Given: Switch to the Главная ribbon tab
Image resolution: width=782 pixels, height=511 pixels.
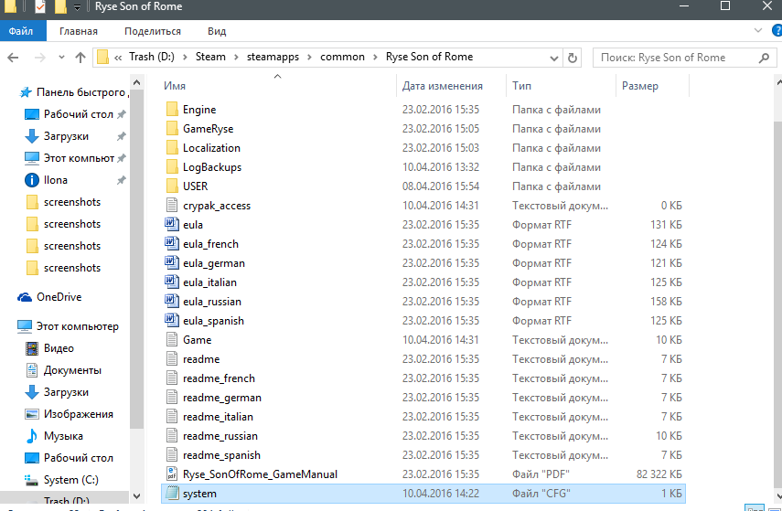Looking at the screenshot, I should click(79, 31).
